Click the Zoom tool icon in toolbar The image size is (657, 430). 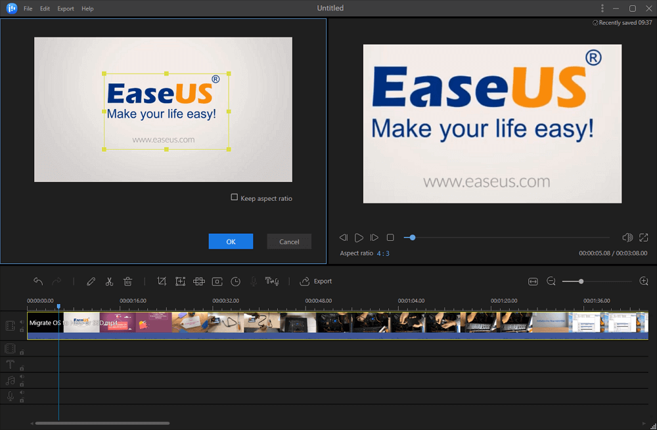[x=180, y=282]
